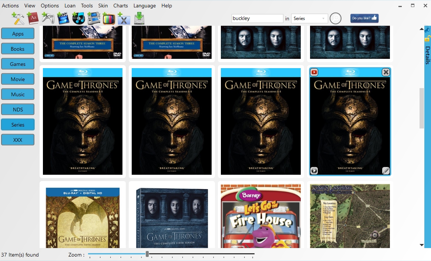Click the Add Music vinyl-note icon
The image size is (431, 261).
pos(78,19)
